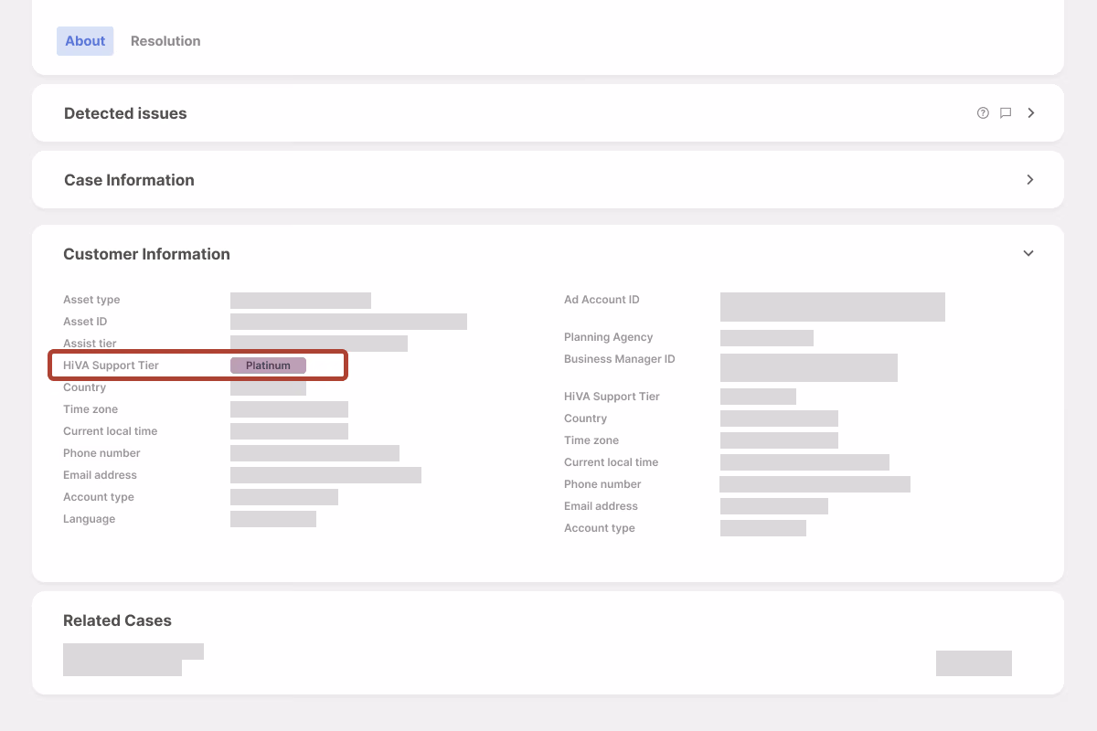The width and height of the screenshot is (1097, 731).
Task: Click the Current local time value
Action: tap(289, 430)
